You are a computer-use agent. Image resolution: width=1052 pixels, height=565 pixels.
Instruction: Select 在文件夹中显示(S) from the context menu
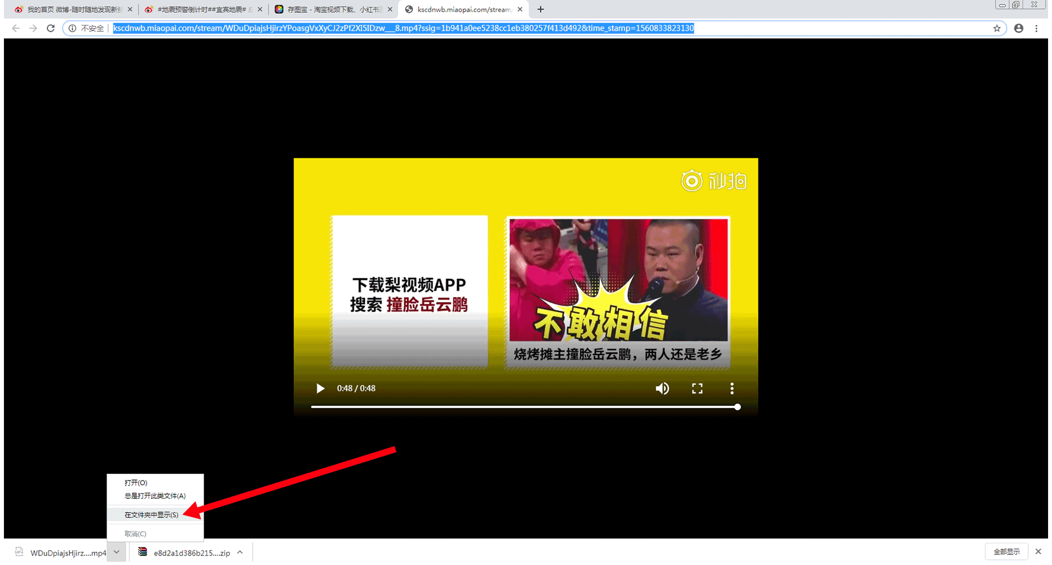151,515
